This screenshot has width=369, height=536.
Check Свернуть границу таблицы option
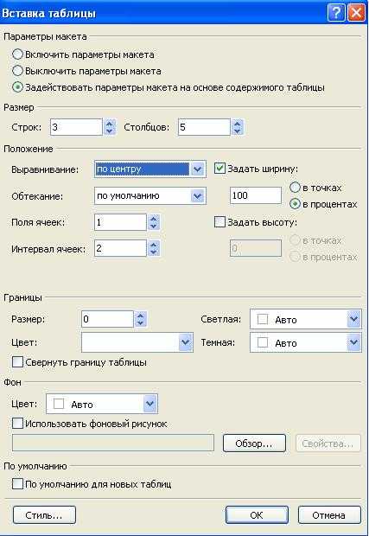17,362
